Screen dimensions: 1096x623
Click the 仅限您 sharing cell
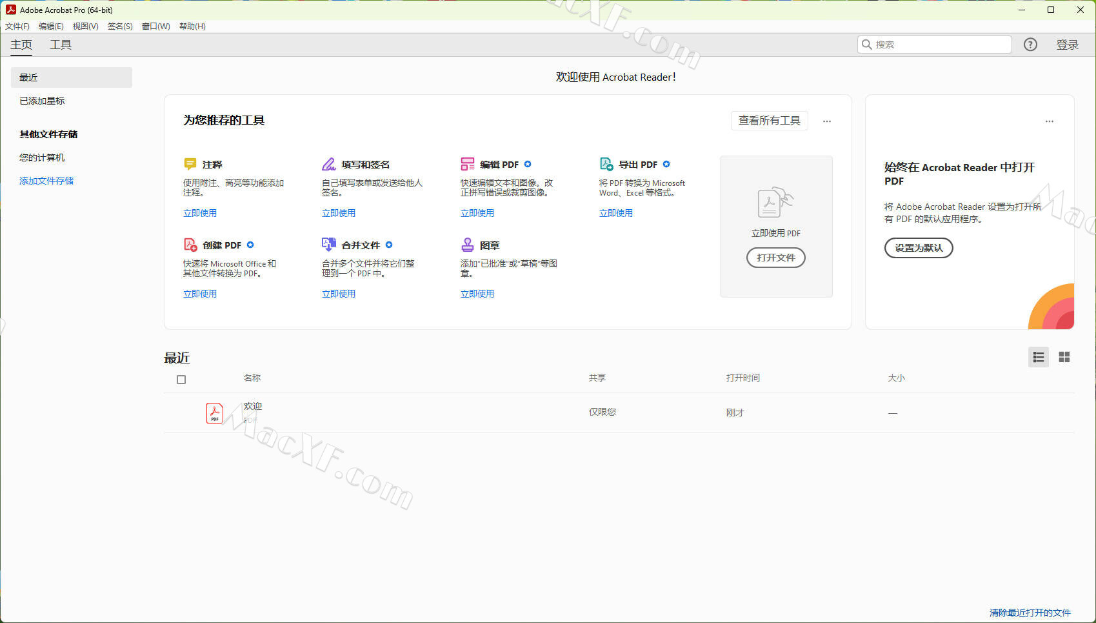(603, 412)
